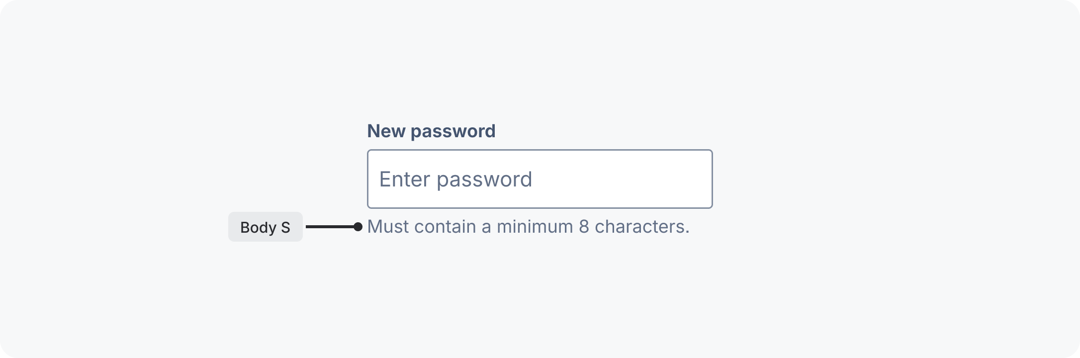Click the Enter password input field

pyautogui.click(x=540, y=179)
